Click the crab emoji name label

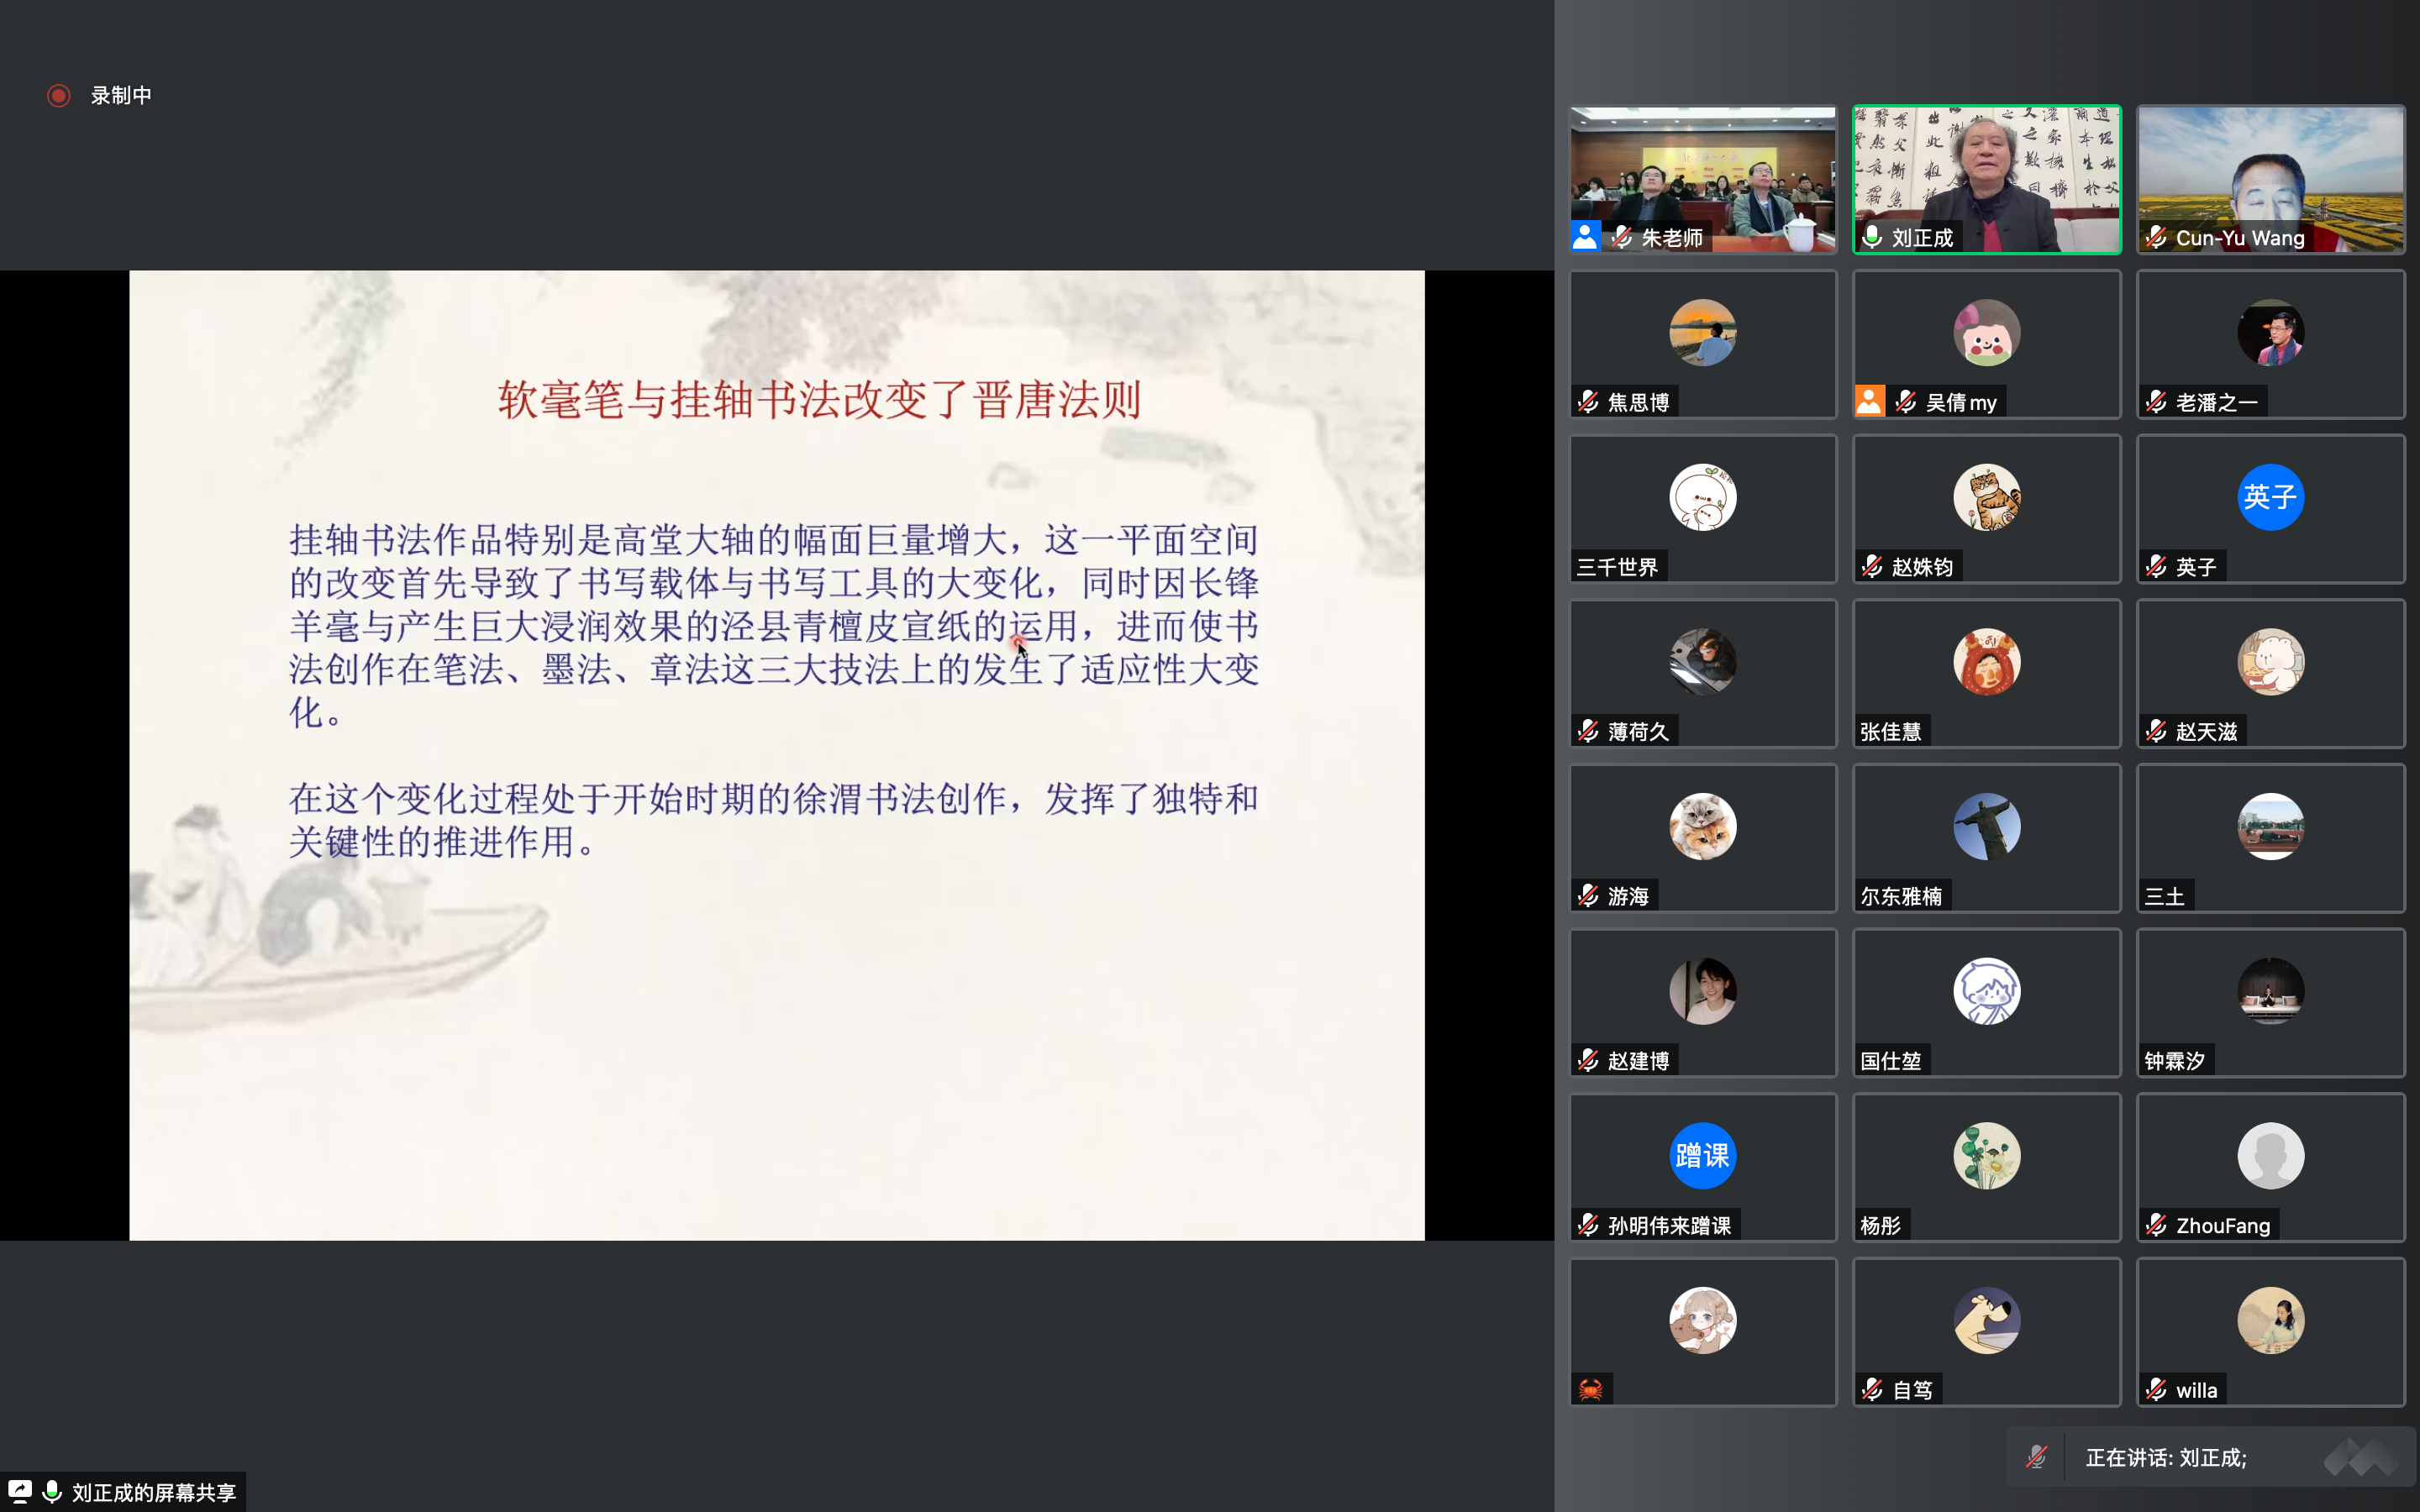tap(1591, 1389)
